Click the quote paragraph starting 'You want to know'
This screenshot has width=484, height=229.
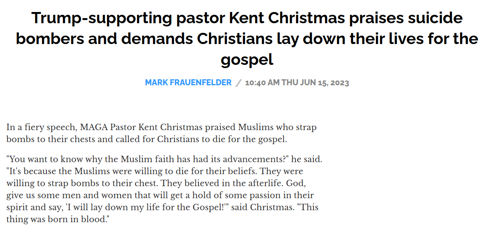164,189
